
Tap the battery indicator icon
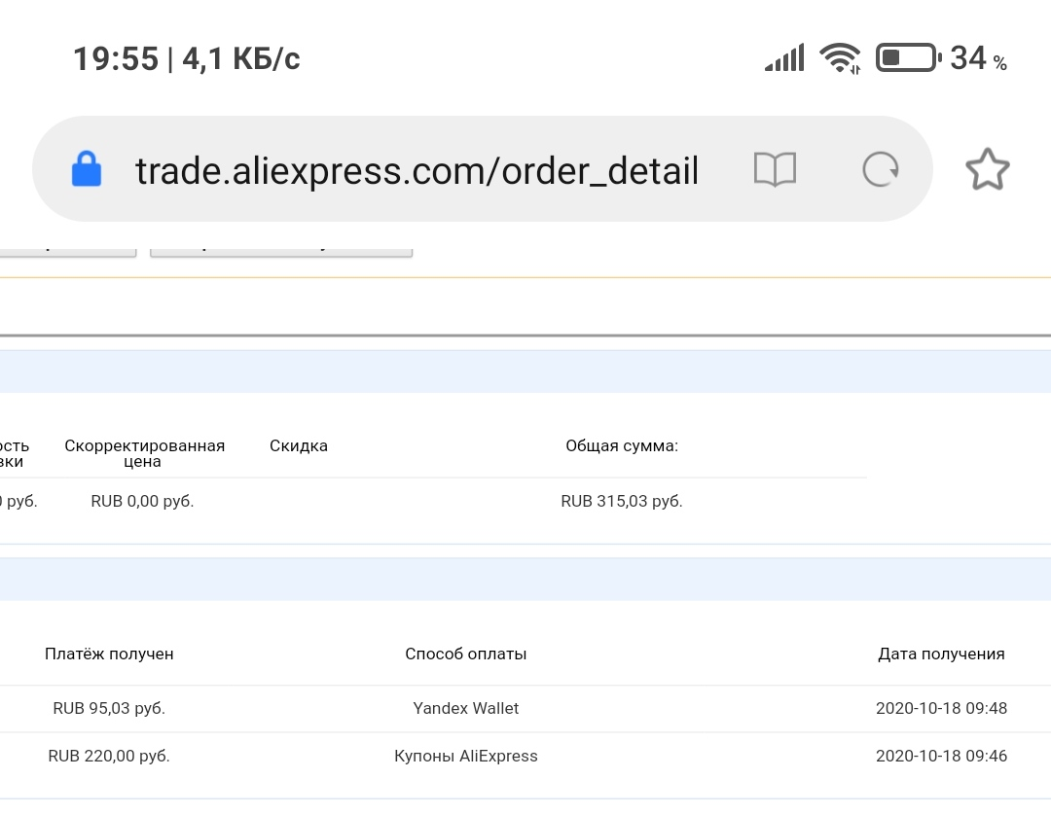coord(908,57)
